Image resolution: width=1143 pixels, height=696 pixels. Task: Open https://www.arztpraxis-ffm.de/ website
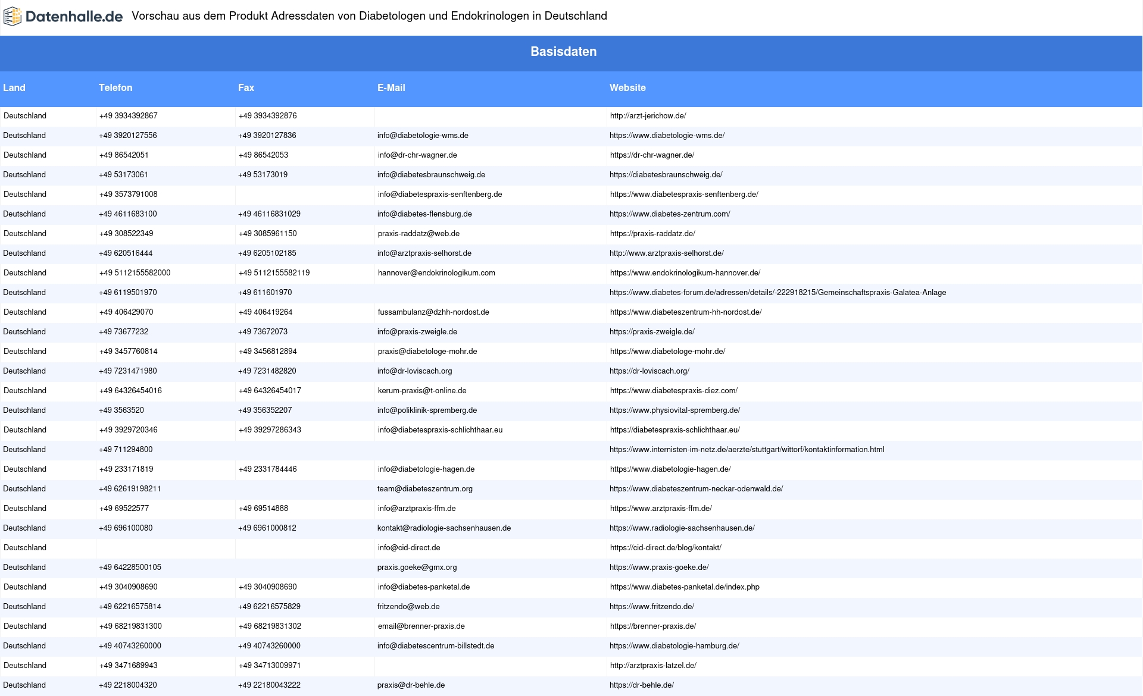(x=661, y=509)
